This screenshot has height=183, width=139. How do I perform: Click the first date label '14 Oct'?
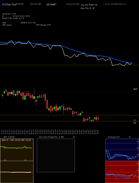pyautogui.click(x=2, y=132)
